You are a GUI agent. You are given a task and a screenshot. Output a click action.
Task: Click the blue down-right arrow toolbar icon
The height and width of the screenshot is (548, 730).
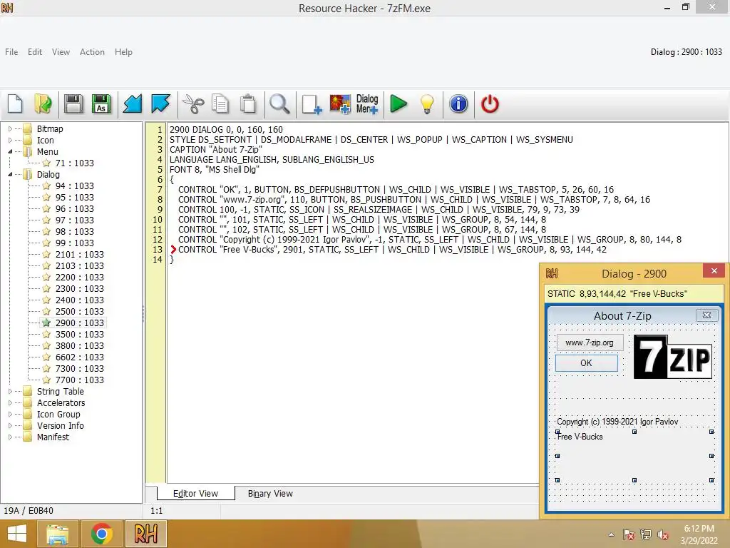click(160, 103)
